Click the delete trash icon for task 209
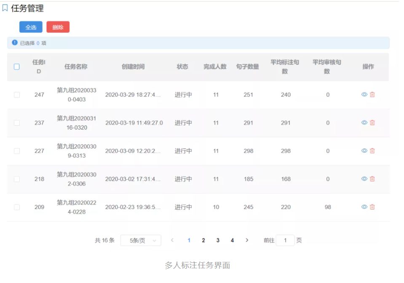 pyautogui.click(x=372, y=207)
